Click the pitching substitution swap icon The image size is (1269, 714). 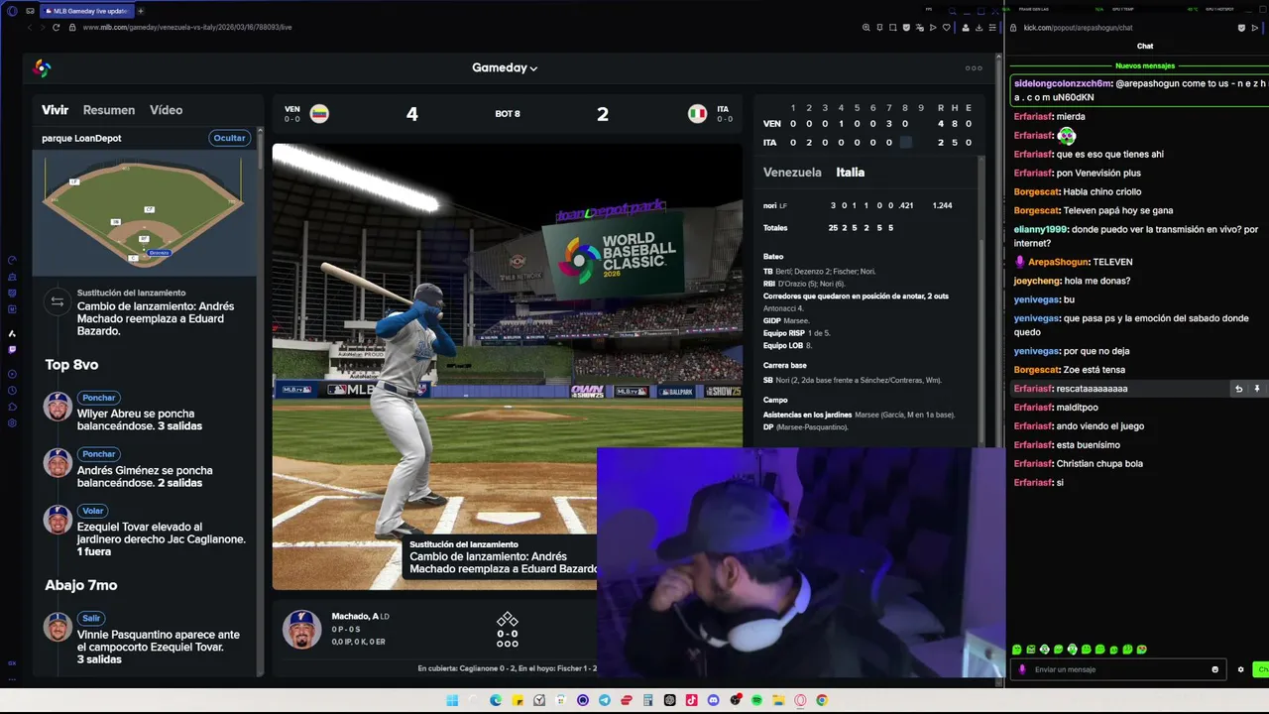58,301
